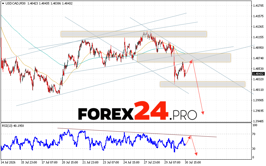This screenshot has width=266, height=166.
Task: Click the 1.41785 price axis label
Action: pos(258,6)
